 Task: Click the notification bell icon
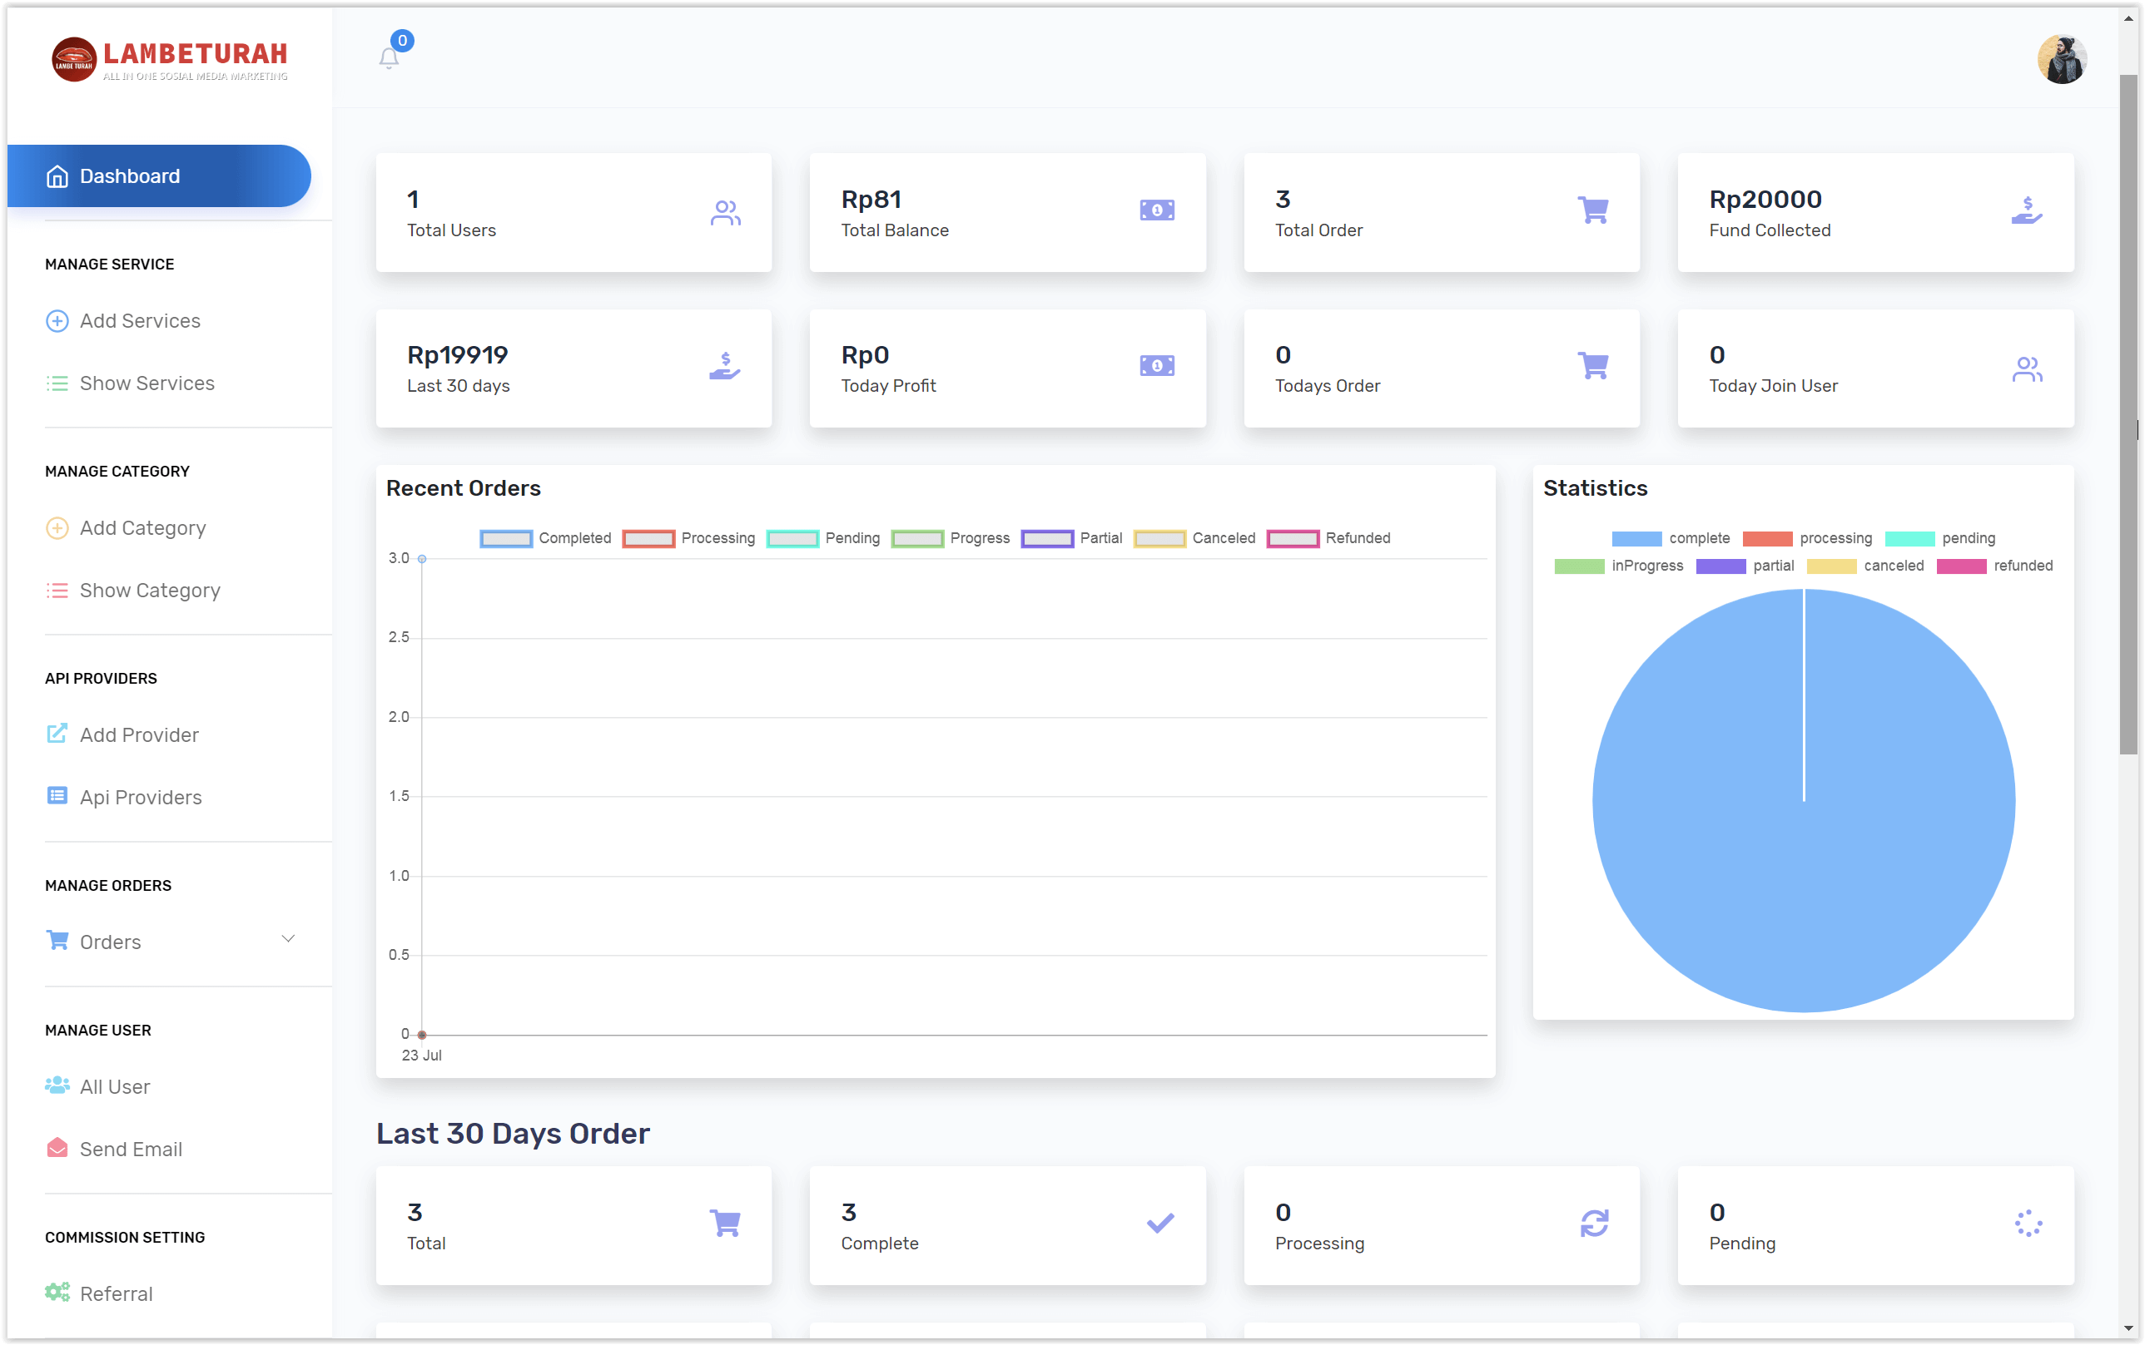coord(388,58)
